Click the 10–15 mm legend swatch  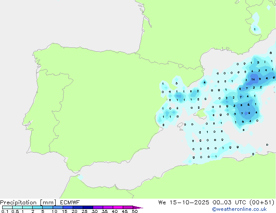(x=57, y=207)
